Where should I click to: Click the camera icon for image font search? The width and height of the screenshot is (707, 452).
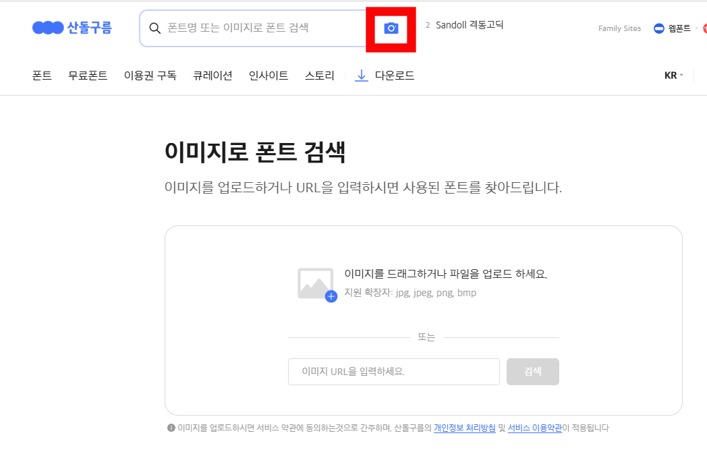click(390, 28)
